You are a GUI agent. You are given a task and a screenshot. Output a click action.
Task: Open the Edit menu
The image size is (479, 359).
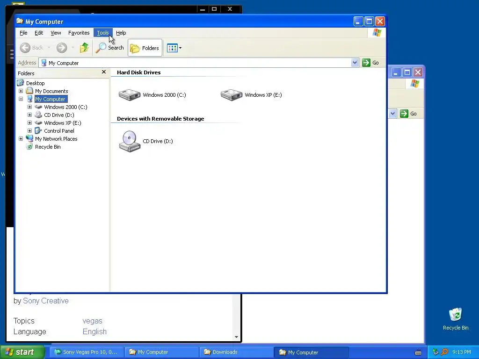tap(39, 33)
